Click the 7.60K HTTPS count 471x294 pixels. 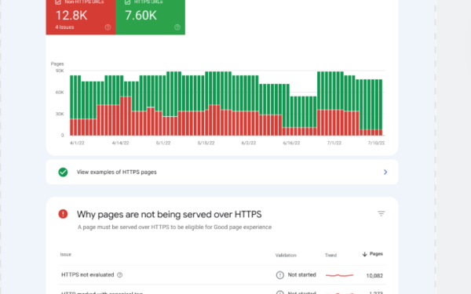(141, 16)
